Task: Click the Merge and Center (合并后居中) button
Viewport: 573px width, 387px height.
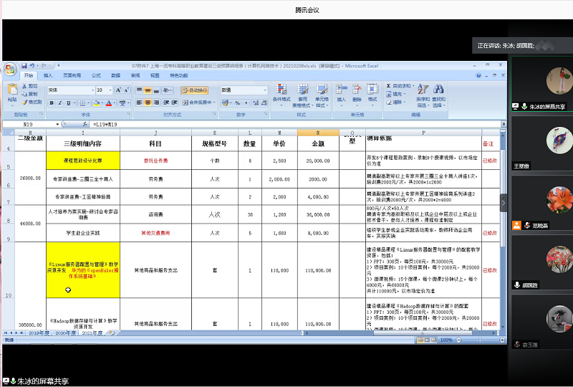Action: coord(198,103)
